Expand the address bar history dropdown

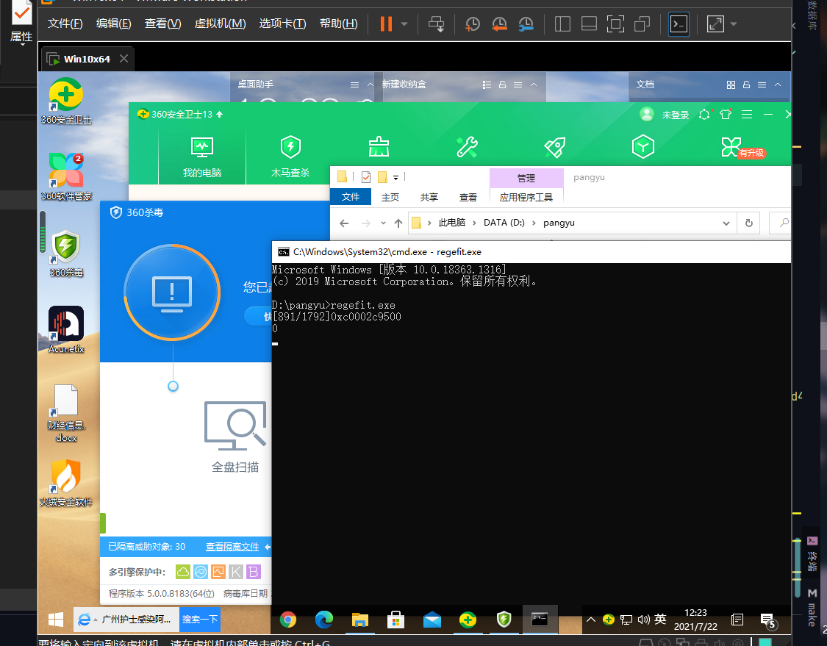coord(726,223)
